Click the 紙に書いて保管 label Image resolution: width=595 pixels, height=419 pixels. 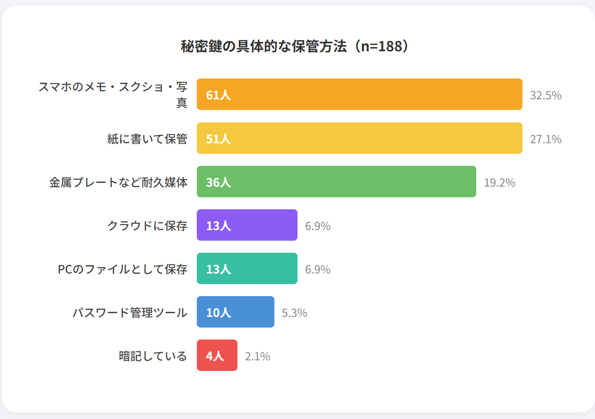click(147, 139)
